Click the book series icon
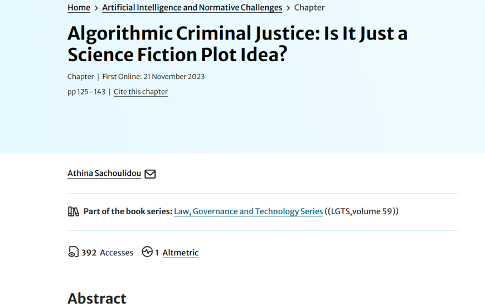The height and width of the screenshot is (306, 485). point(74,211)
